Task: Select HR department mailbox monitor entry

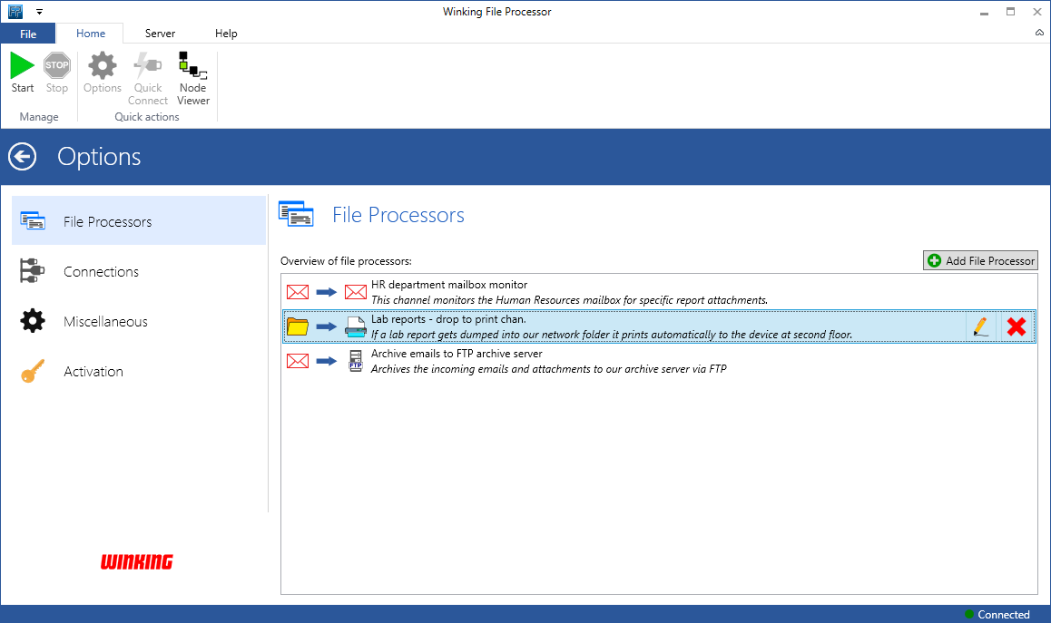Action: point(659,292)
